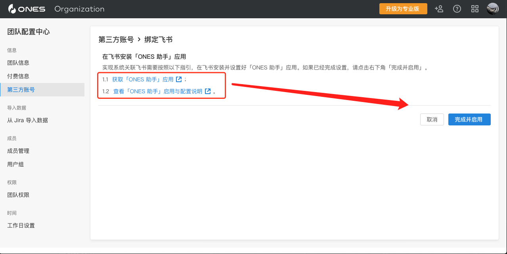Viewport: 507px width, 254px height.
Task: Click the 时间 section label
Action: [12, 213]
